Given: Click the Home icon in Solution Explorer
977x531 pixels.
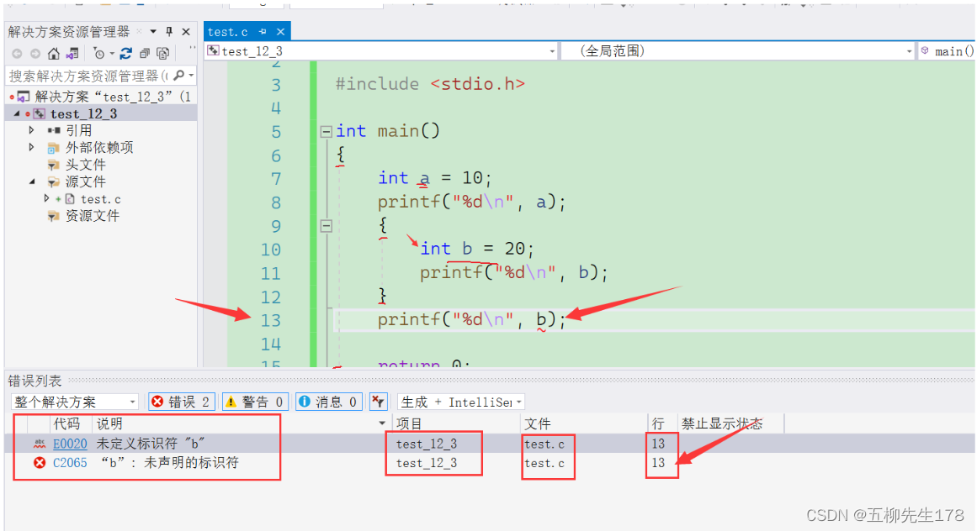Looking at the screenshot, I should click(x=54, y=54).
